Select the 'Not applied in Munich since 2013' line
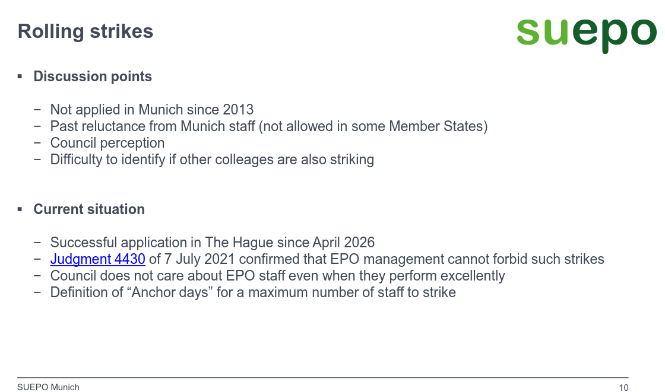 152,110
